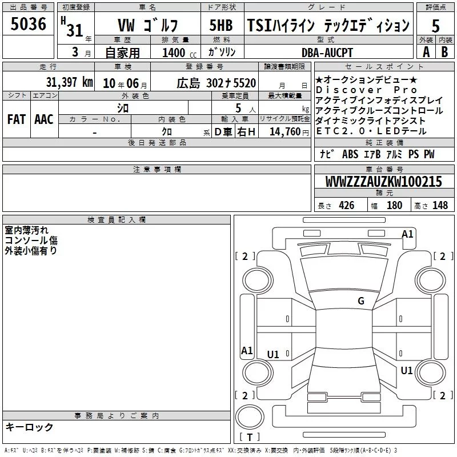The width and height of the screenshot is (457, 457).
Task: Select the 右H steering position
Action: (246, 132)
